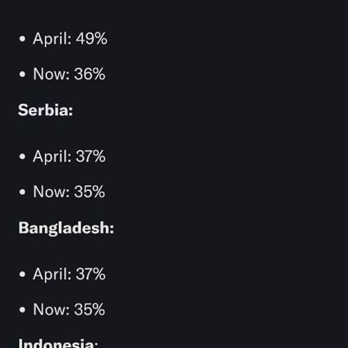This screenshot has width=348, height=348.
Task: Select the bold "Serbia:" heading
Action: pos(45,110)
